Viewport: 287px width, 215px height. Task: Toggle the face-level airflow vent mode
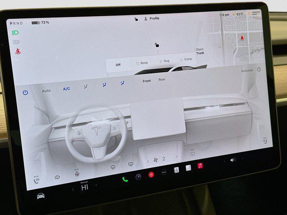click(104, 85)
